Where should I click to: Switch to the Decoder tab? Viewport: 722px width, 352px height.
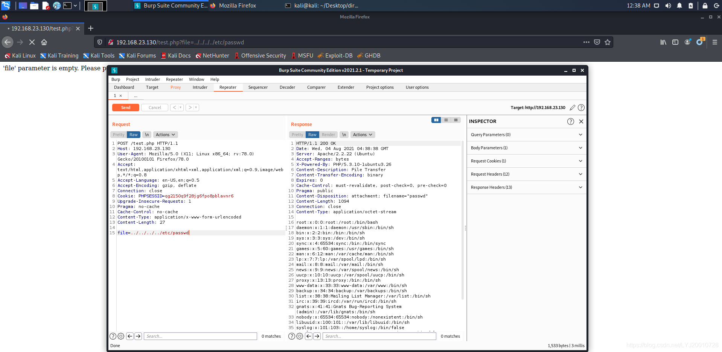coord(287,87)
